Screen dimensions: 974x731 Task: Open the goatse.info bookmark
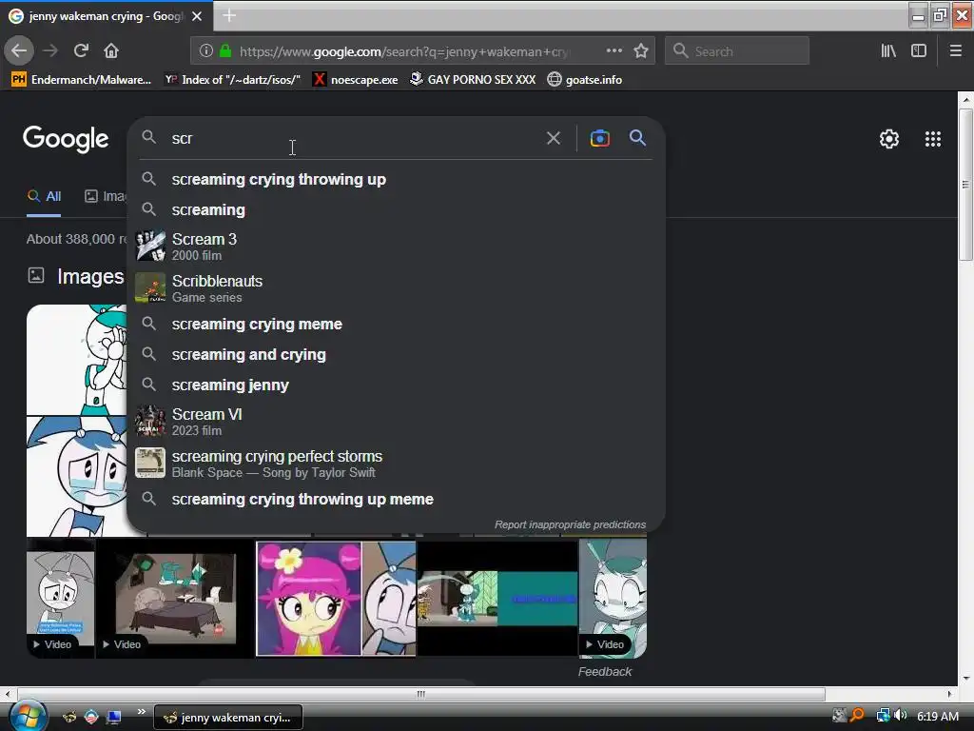(x=585, y=80)
